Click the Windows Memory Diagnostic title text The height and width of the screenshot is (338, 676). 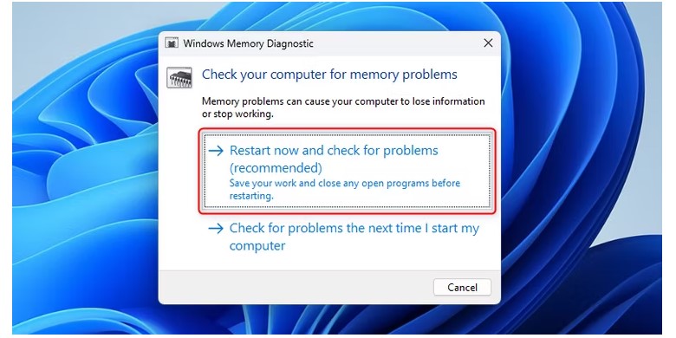(x=249, y=43)
